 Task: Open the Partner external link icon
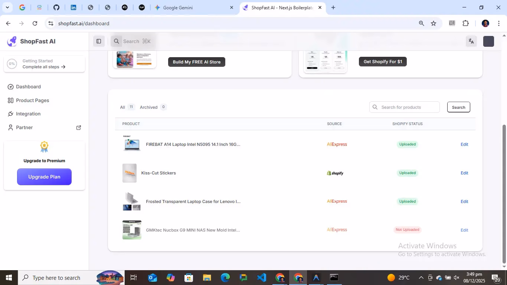[x=79, y=128]
